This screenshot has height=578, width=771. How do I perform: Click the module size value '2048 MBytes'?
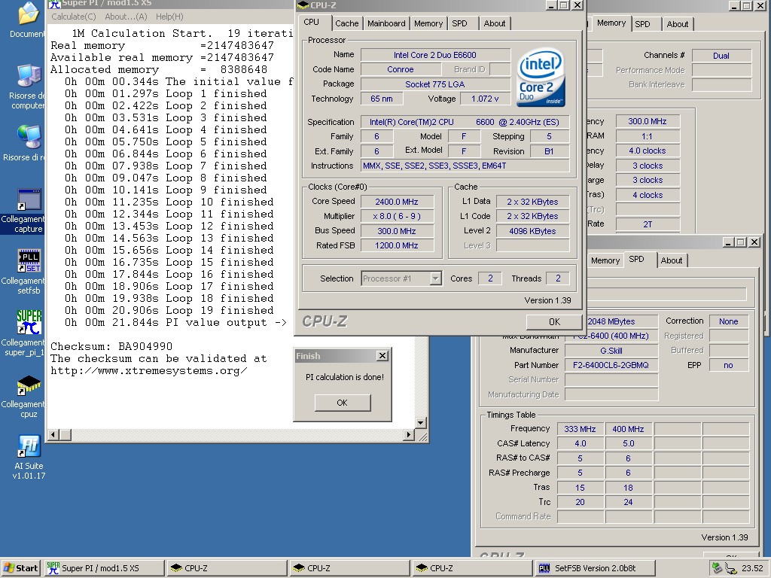pos(611,321)
